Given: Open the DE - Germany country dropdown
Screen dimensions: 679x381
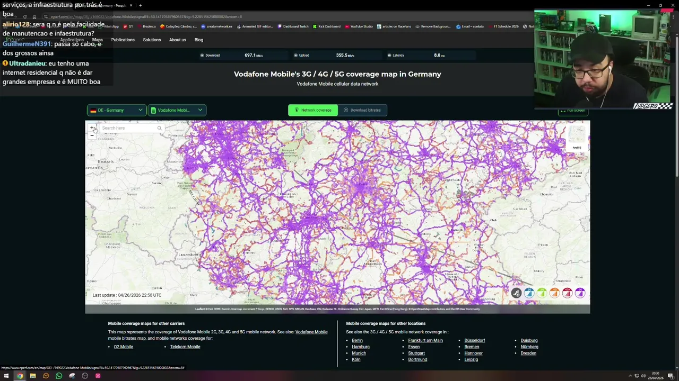Looking at the screenshot, I should (116, 110).
